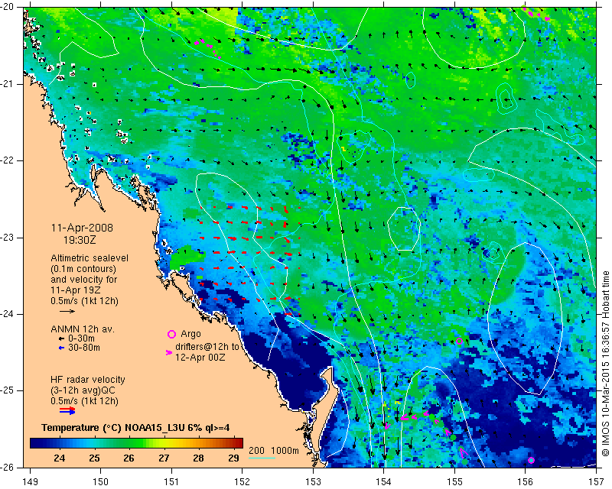This screenshot has height=489, width=612.
Task: Click the 'ANMN 12h av.' label
Action: (x=83, y=329)
